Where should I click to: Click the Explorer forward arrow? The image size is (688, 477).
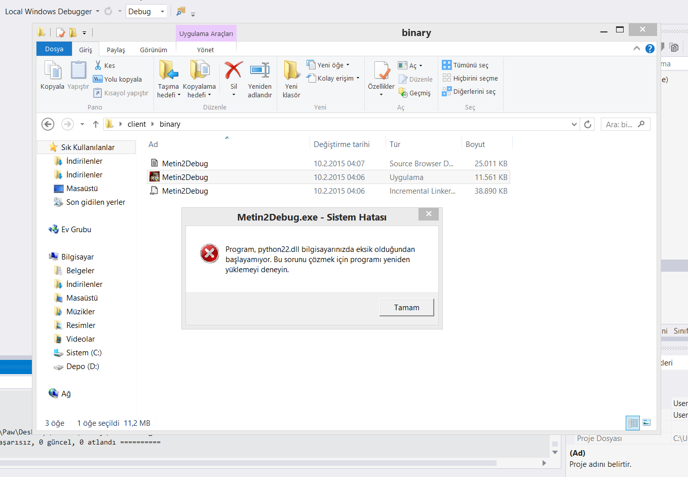(x=67, y=124)
